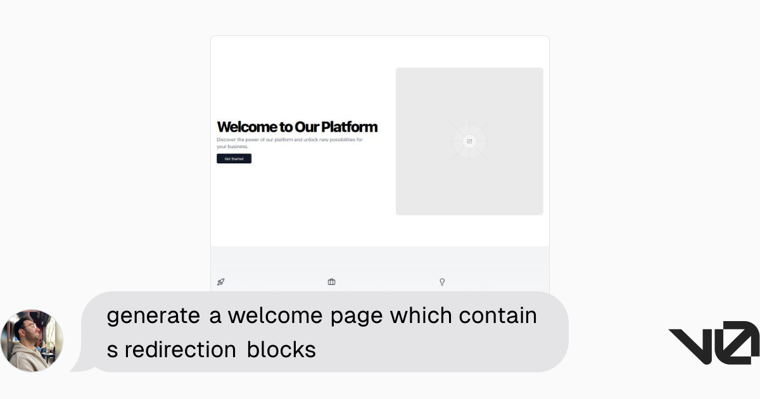
Task: Click the word Platform in the heading
Action: pyautogui.click(x=349, y=127)
